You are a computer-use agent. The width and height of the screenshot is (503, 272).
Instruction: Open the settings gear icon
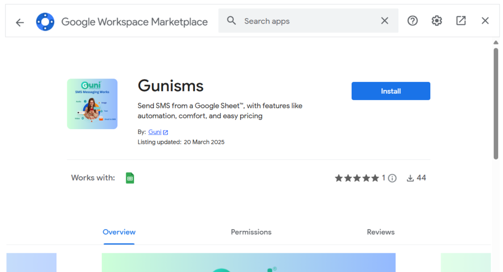(437, 21)
